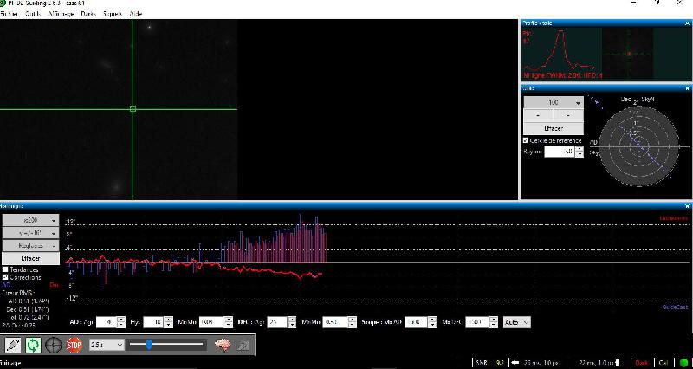
Task: Toggle the Tendances checkbox
Action: (5, 269)
